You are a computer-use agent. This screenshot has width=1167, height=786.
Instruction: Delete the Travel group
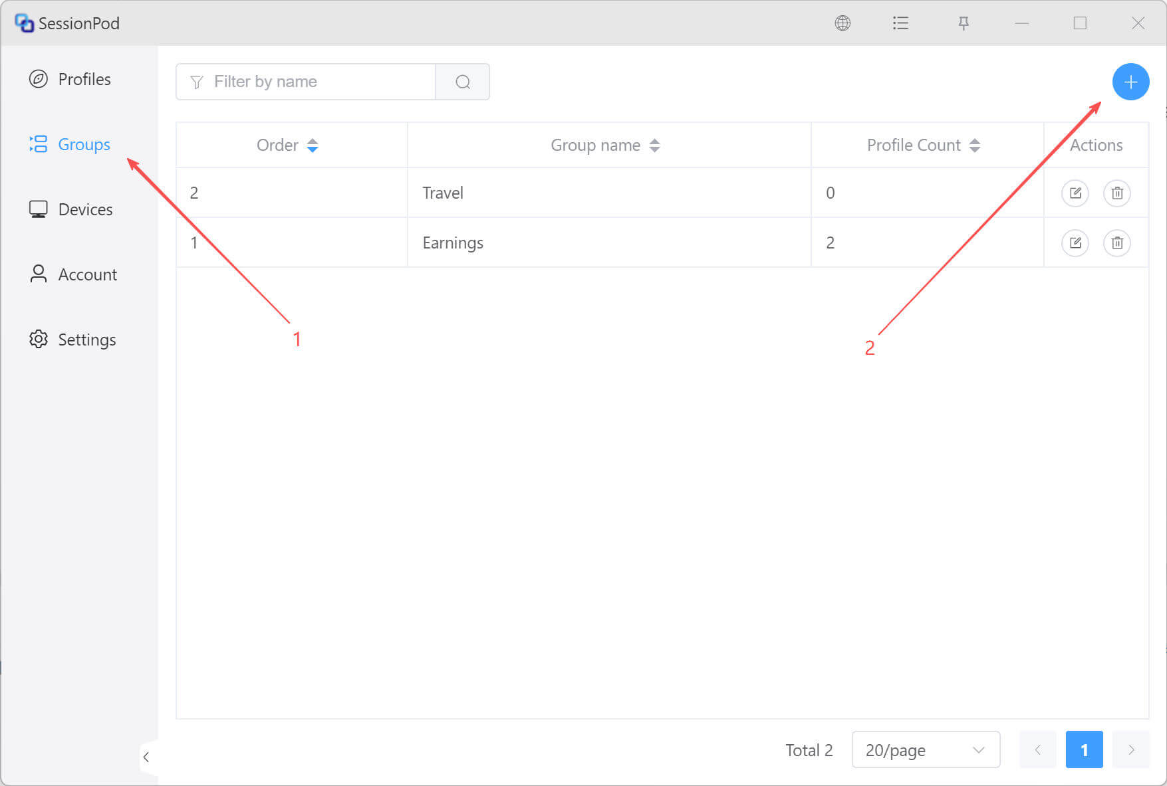coord(1117,193)
